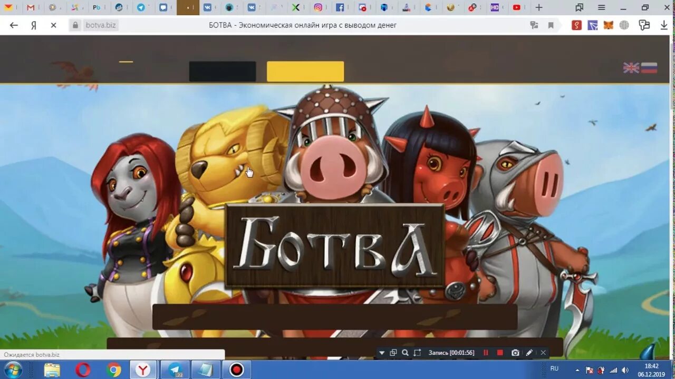
Task: Pause the screen recording
Action: pos(486,353)
